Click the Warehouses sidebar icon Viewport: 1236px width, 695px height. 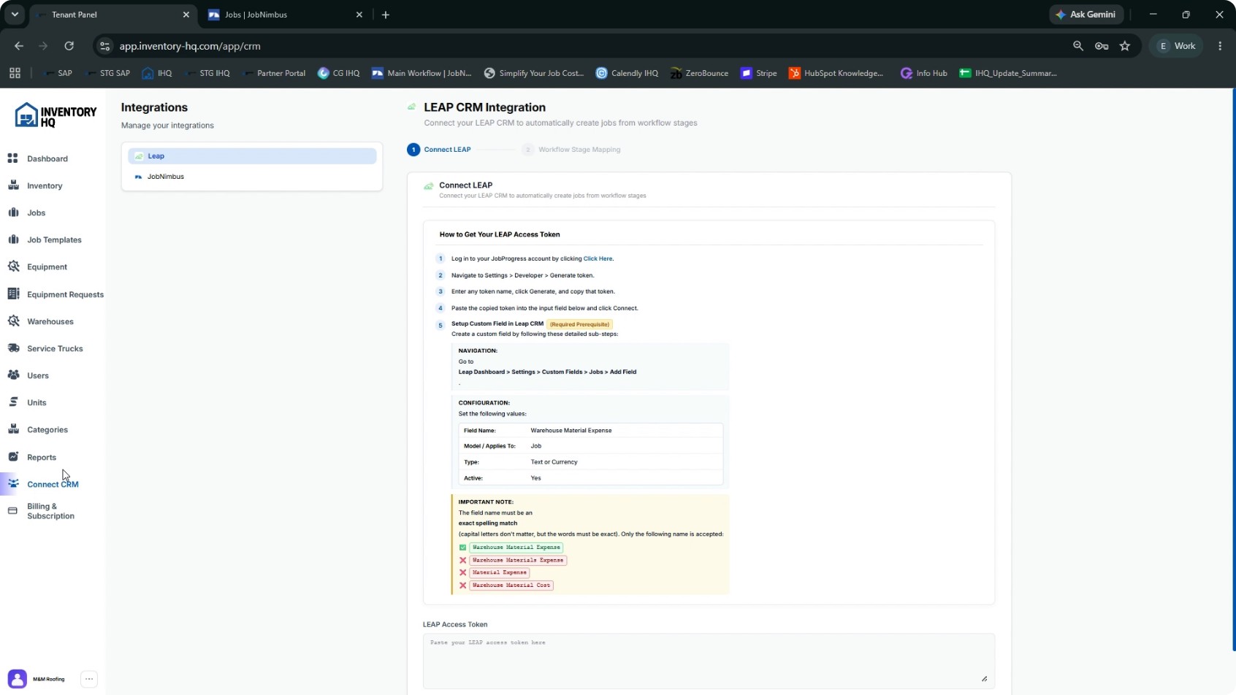tap(12, 321)
